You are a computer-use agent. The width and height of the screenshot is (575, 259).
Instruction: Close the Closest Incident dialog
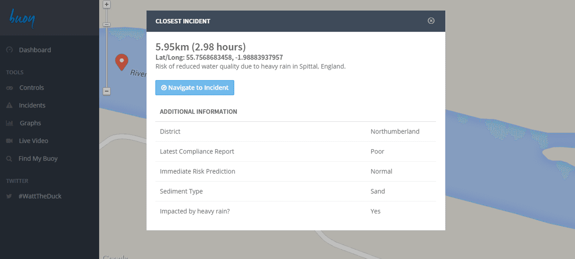click(431, 21)
